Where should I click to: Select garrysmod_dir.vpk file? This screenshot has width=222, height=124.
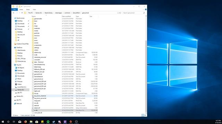(x=40, y=89)
